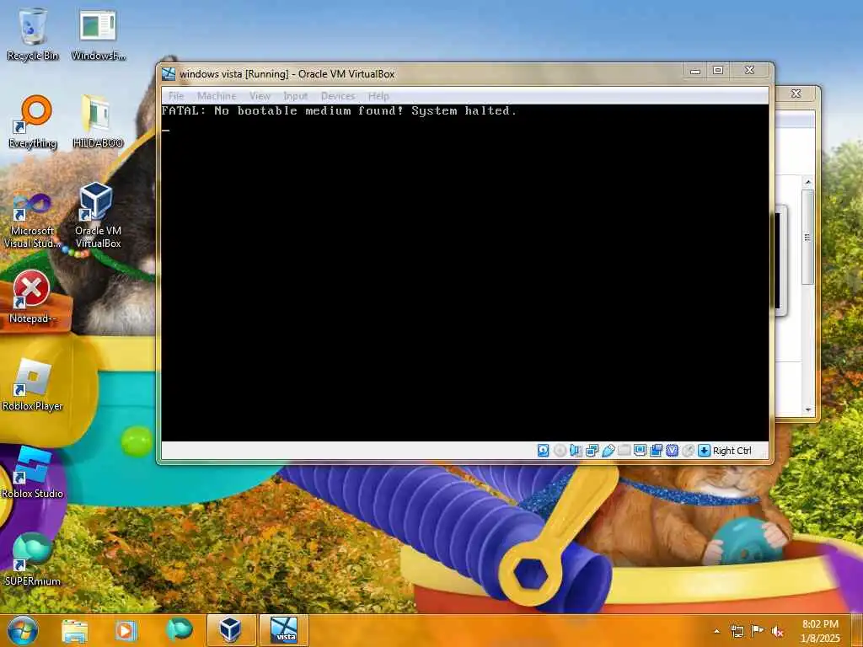Close the background window behind VirtualBox
This screenshot has width=863, height=647.
point(796,94)
